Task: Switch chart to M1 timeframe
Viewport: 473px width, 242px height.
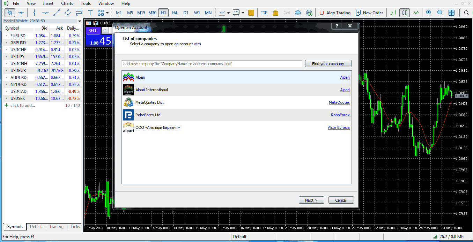Action: pyautogui.click(x=119, y=13)
